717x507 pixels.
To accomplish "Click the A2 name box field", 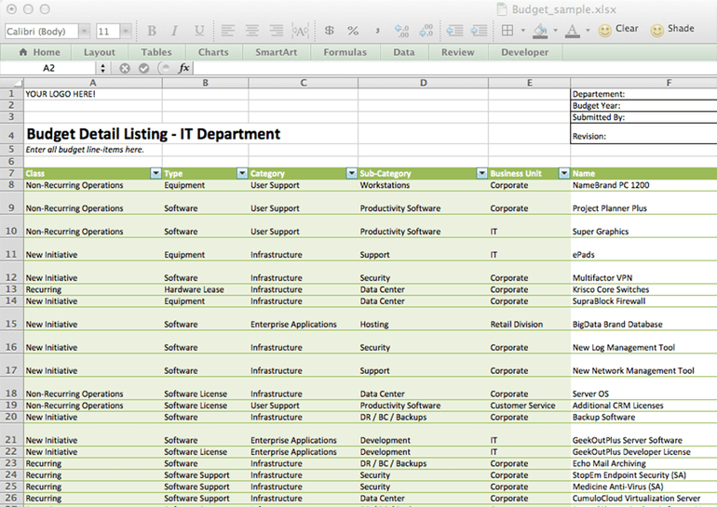I will pyautogui.click(x=48, y=68).
